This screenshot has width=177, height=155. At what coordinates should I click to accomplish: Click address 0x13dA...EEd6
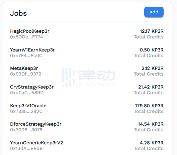(x=26, y=148)
